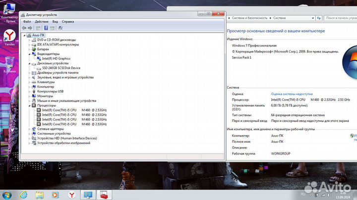The width and height of the screenshot is (357, 200).
Task: Minimize the Диспетчер устройств window
Action: (201, 14)
